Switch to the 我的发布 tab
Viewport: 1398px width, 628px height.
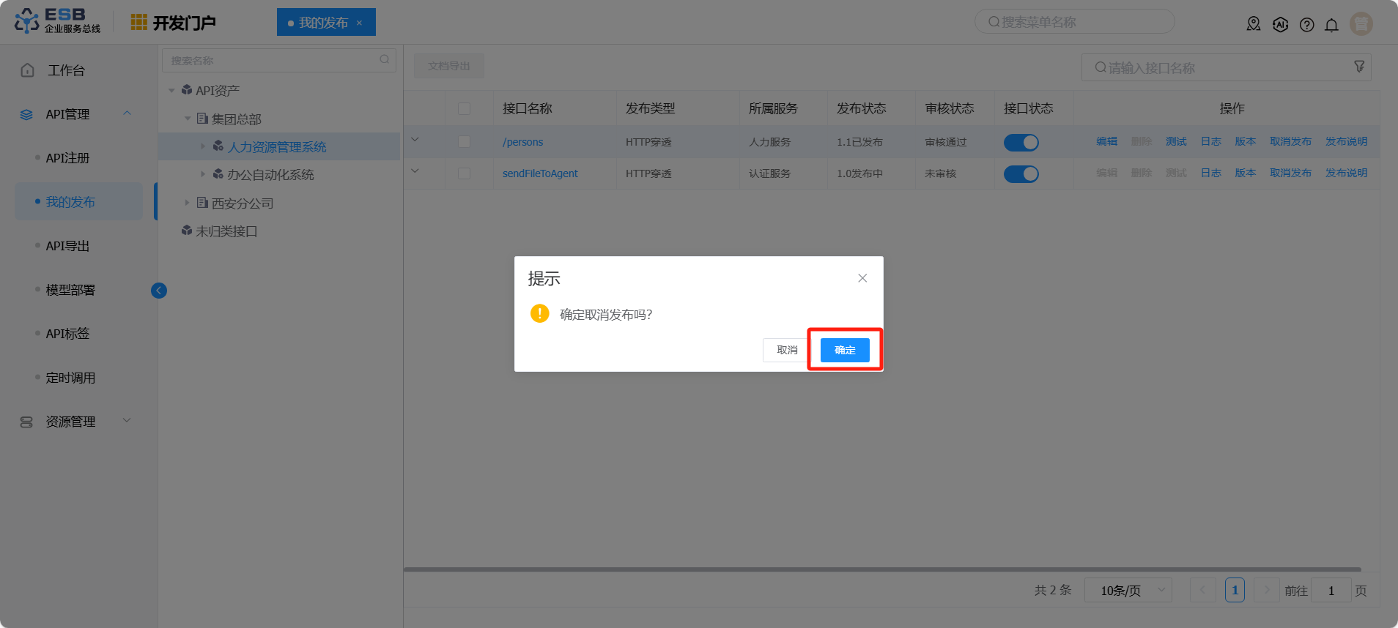323,23
